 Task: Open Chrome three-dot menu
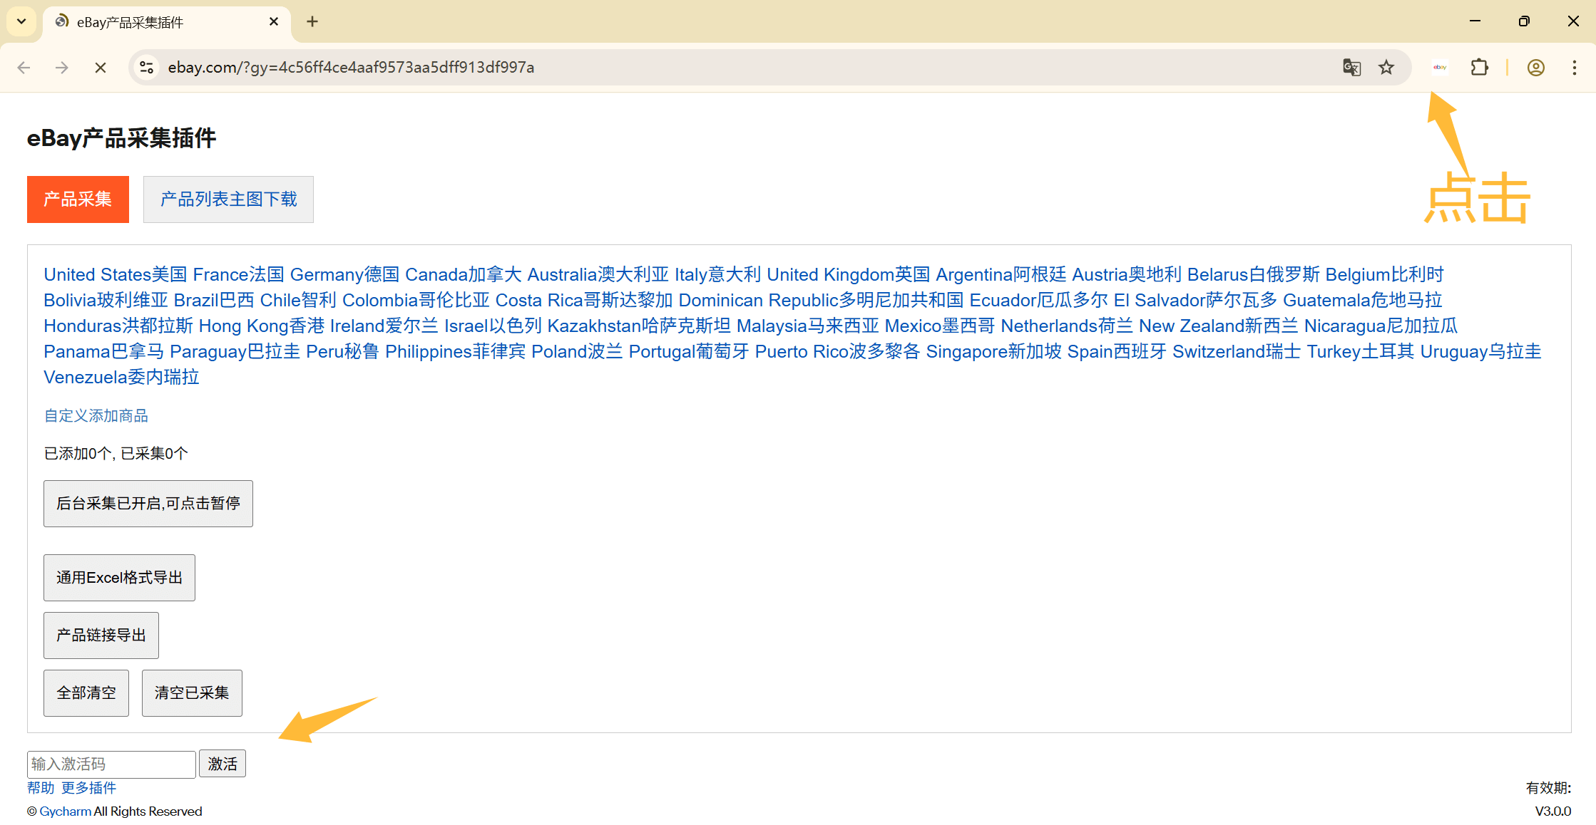(x=1575, y=68)
